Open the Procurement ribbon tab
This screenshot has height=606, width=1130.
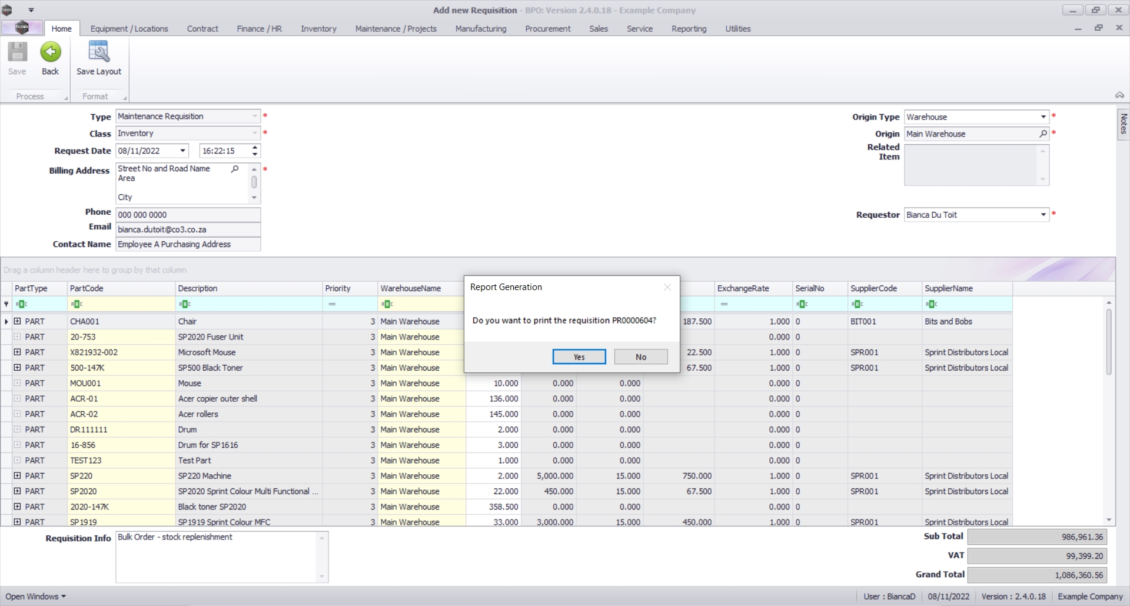(x=547, y=29)
